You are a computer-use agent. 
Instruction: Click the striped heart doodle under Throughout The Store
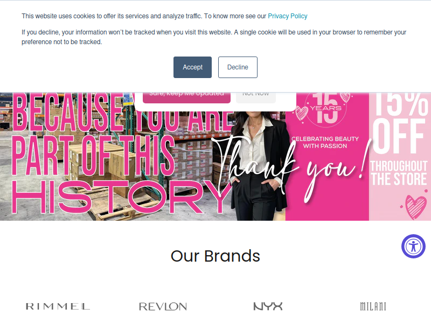[415, 207]
